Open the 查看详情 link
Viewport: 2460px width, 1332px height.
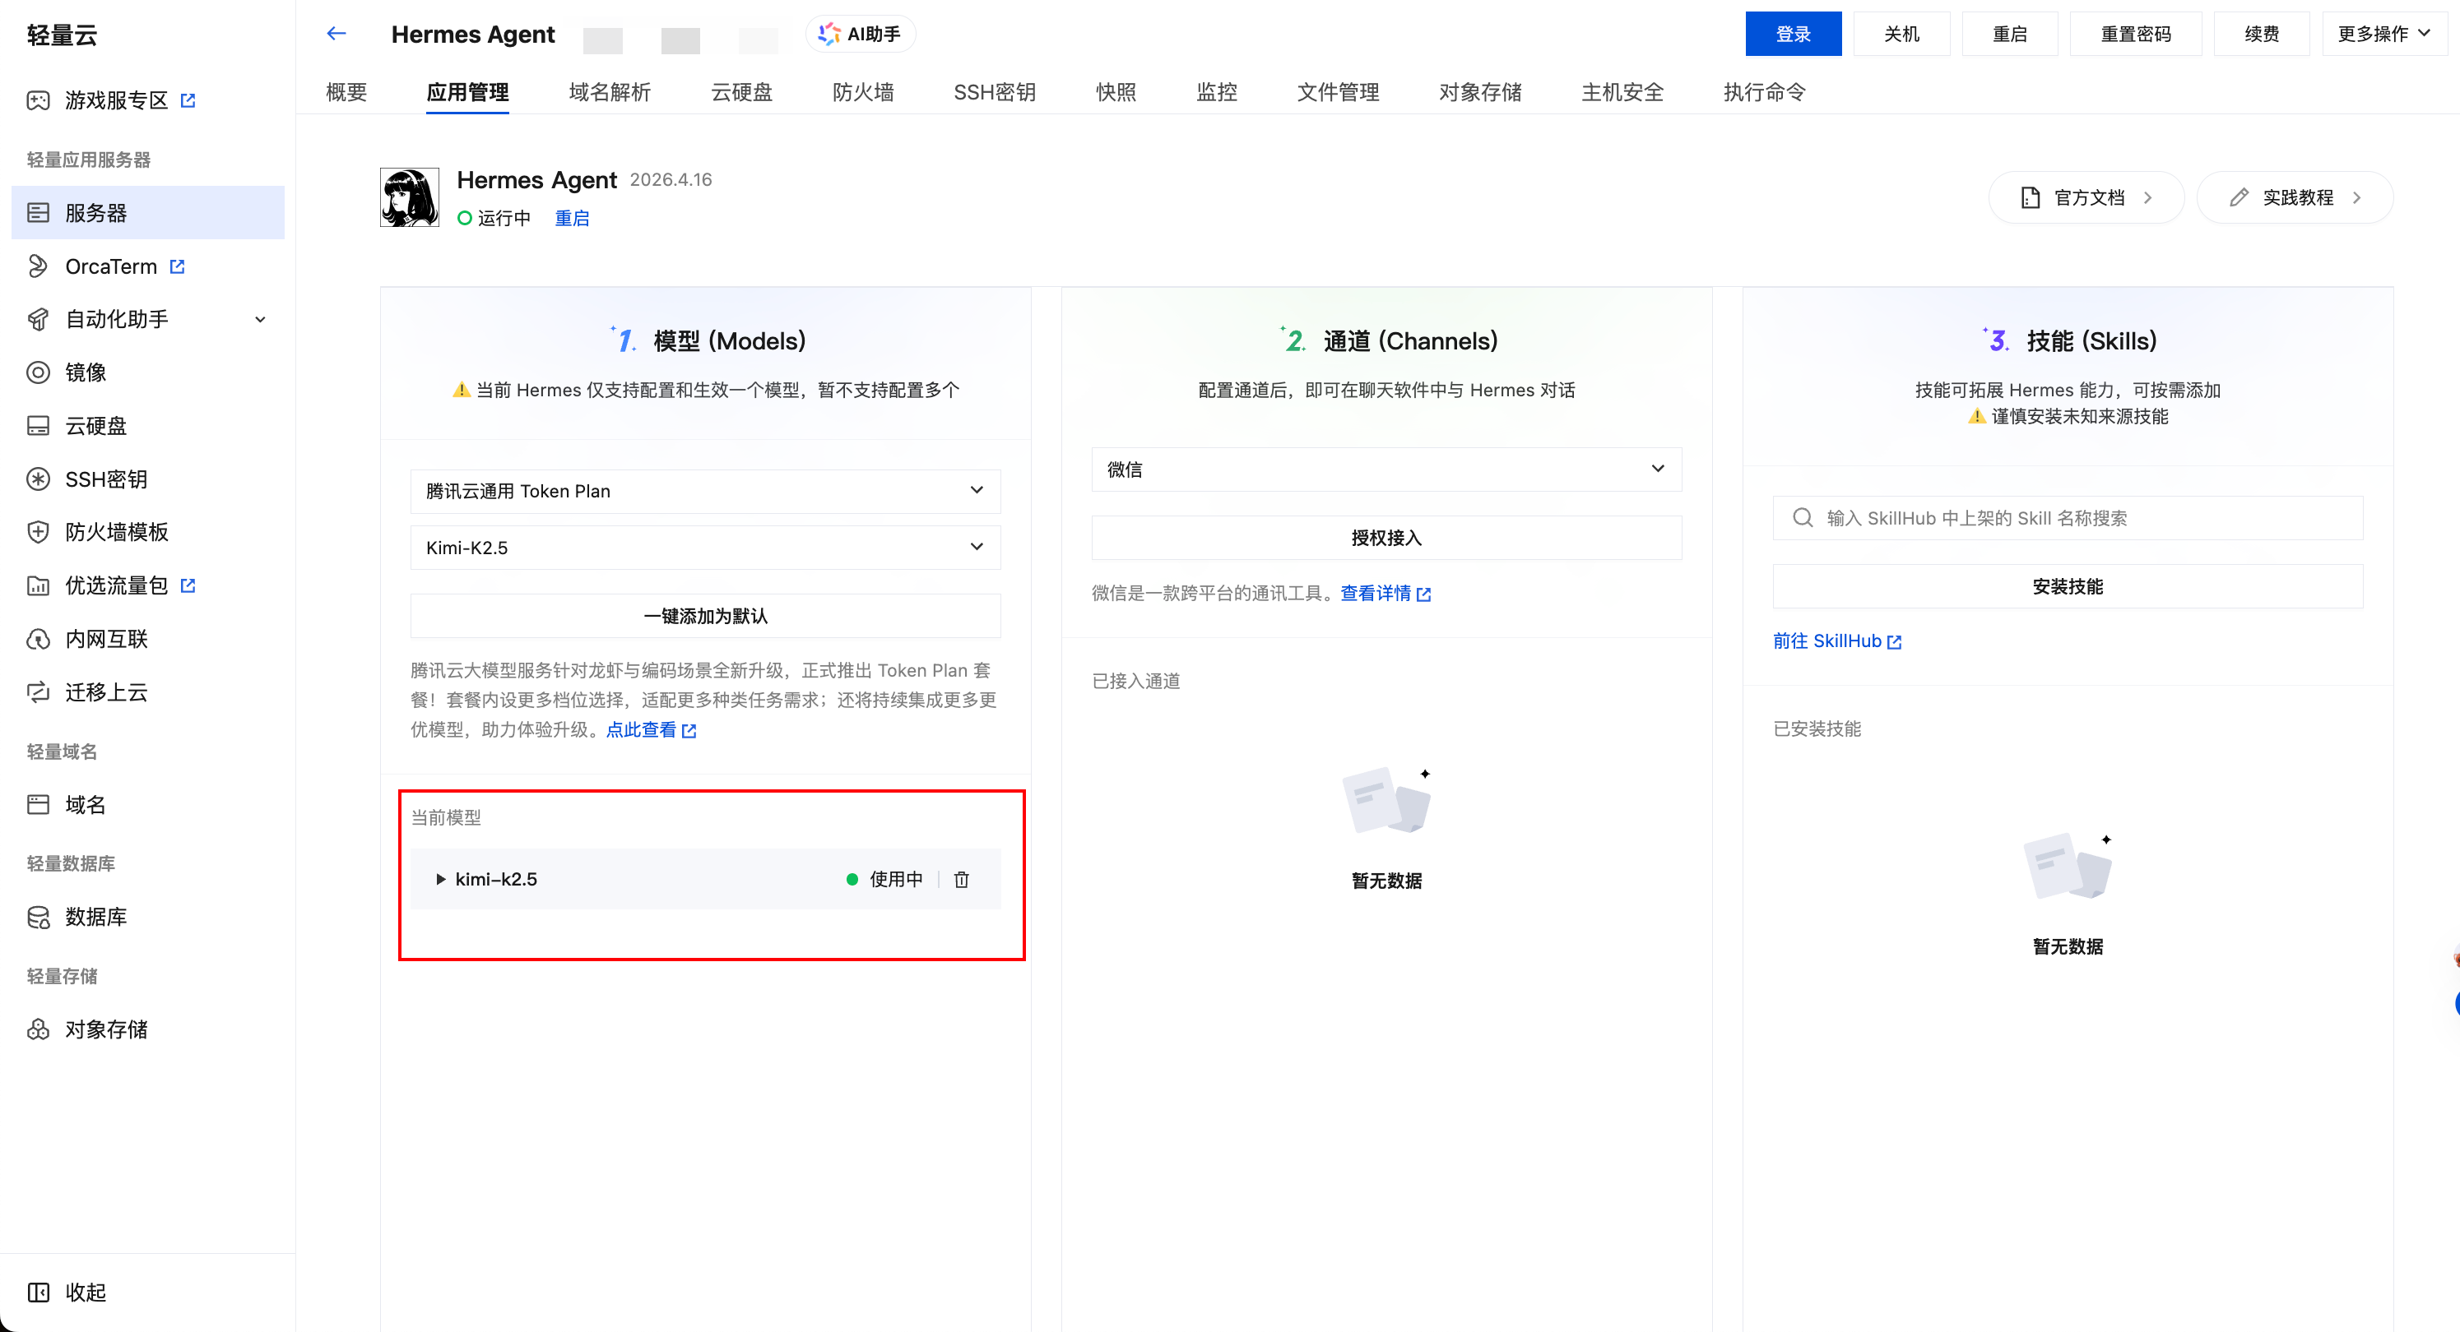[1385, 594]
